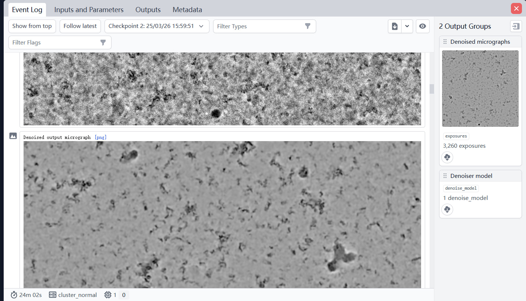Click the Show from top button
This screenshot has width=526, height=301.
pyautogui.click(x=32, y=26)
